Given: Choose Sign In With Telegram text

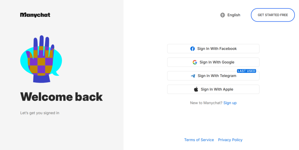Looking at the screenshot, I should coord(217,76).
